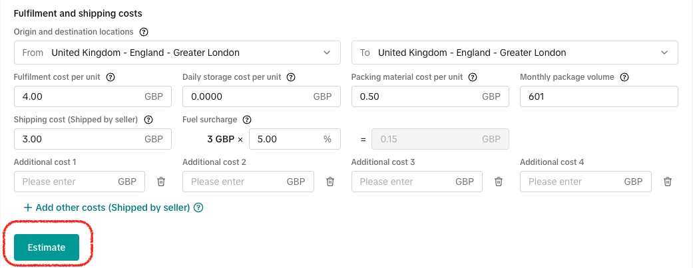Image resolution: width=693 pixels, height=268 pixels.
Task: Select the Fuel surcharge percentage field
Action: 286,139
